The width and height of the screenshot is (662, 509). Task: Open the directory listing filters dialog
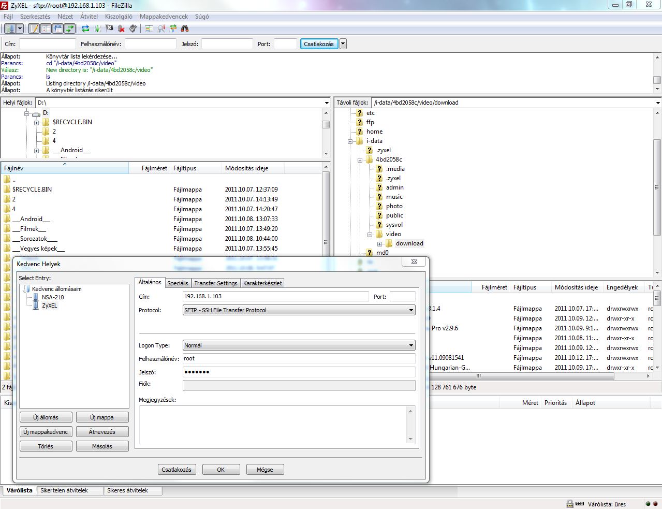pyautogui.click(x=149, y=29)
